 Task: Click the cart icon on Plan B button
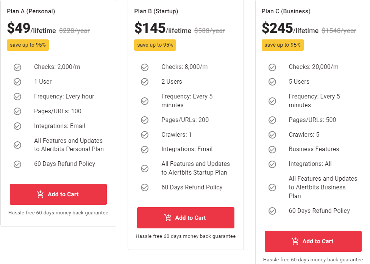(x=167, y=218)
